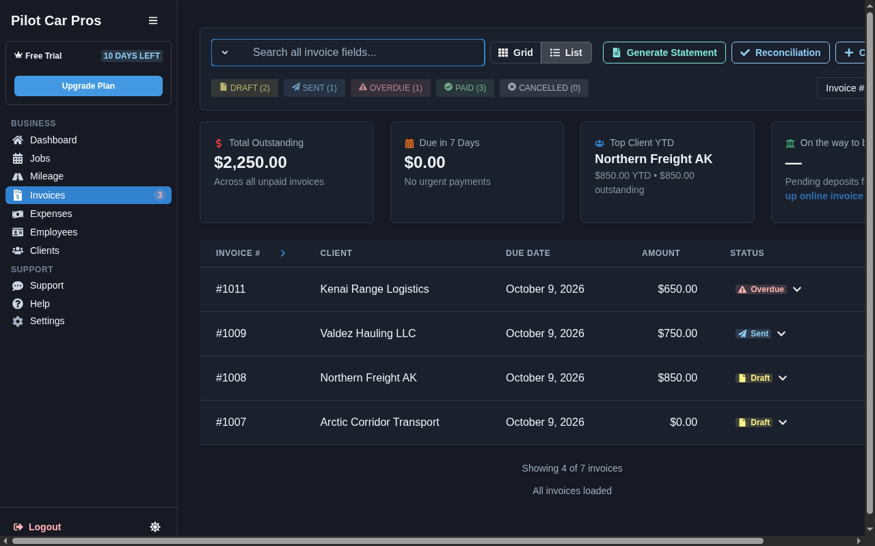This screenshot has width=875, height=546.
Task: Toggle the DRAFT (2) status filter
Action: tap(245, 88)
